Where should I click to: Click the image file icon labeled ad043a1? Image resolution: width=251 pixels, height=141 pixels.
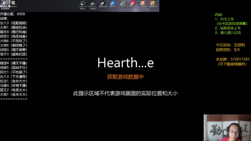13,4
